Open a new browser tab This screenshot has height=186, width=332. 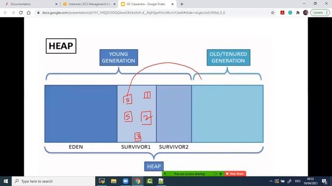[x=182, y=4]
